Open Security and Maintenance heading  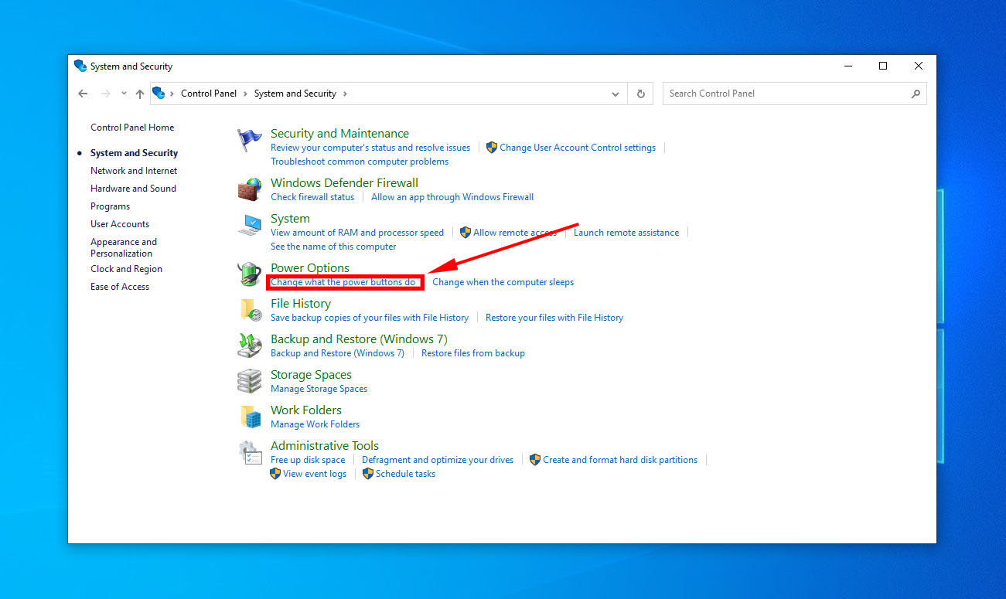(x=339, y=133)
